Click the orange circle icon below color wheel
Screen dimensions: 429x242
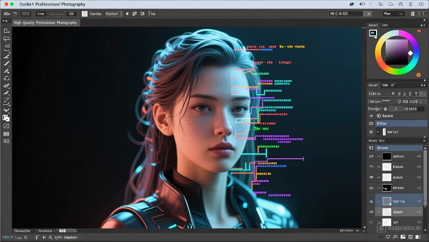[418, 75]
